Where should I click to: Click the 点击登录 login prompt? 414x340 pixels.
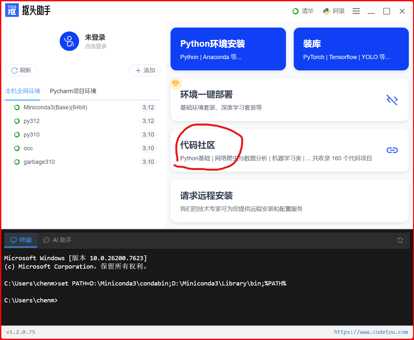tap(96, 46)
